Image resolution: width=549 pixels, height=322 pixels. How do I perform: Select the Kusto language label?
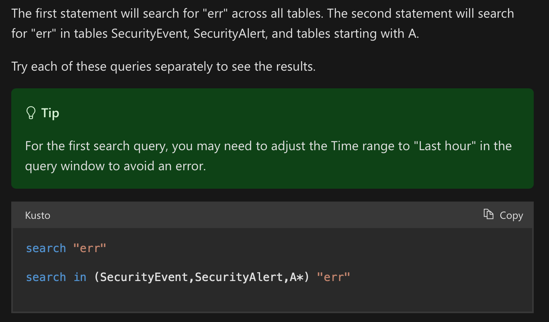38,216
